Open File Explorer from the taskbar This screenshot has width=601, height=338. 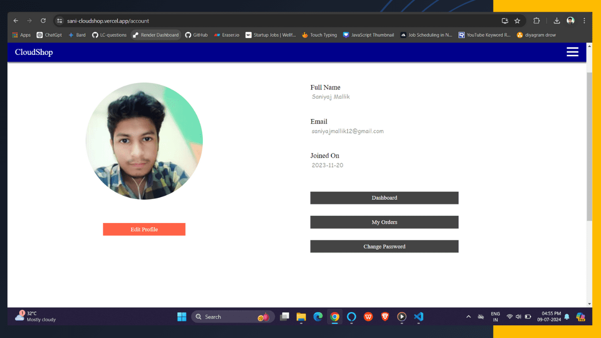tap(301, 317)
